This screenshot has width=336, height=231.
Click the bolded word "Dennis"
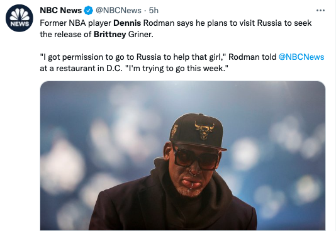tap(127, 23)
